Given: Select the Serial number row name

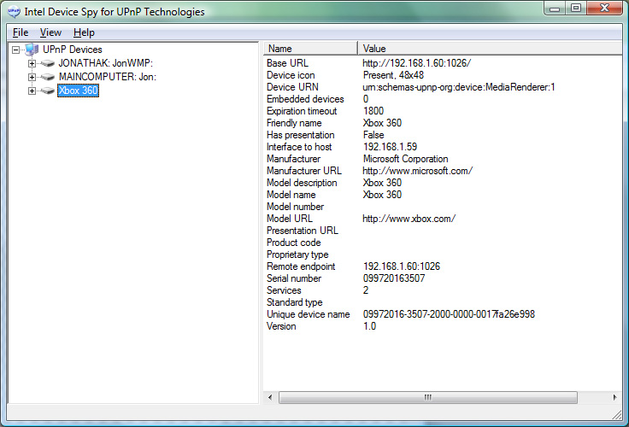Looking at the screenshot, I should coord(294,278).
